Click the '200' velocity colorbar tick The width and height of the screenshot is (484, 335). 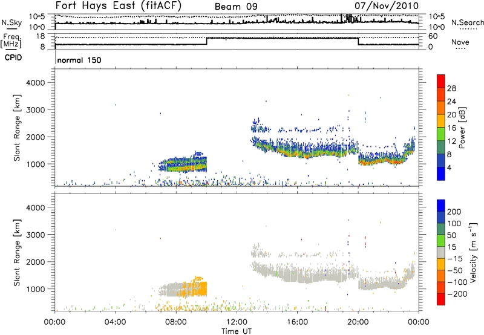point(454,212)
